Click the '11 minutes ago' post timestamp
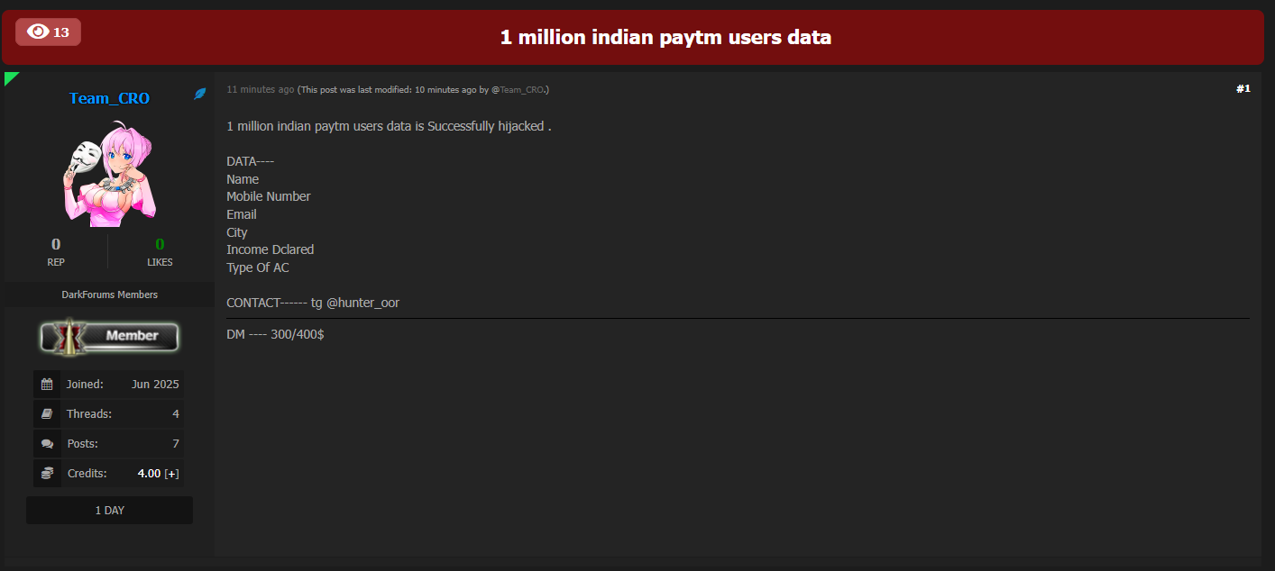1275x571 pixels. tap(260, 90)
